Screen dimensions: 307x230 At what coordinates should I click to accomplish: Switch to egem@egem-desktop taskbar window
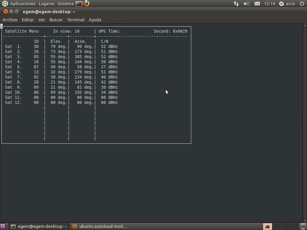pos(39,226)
